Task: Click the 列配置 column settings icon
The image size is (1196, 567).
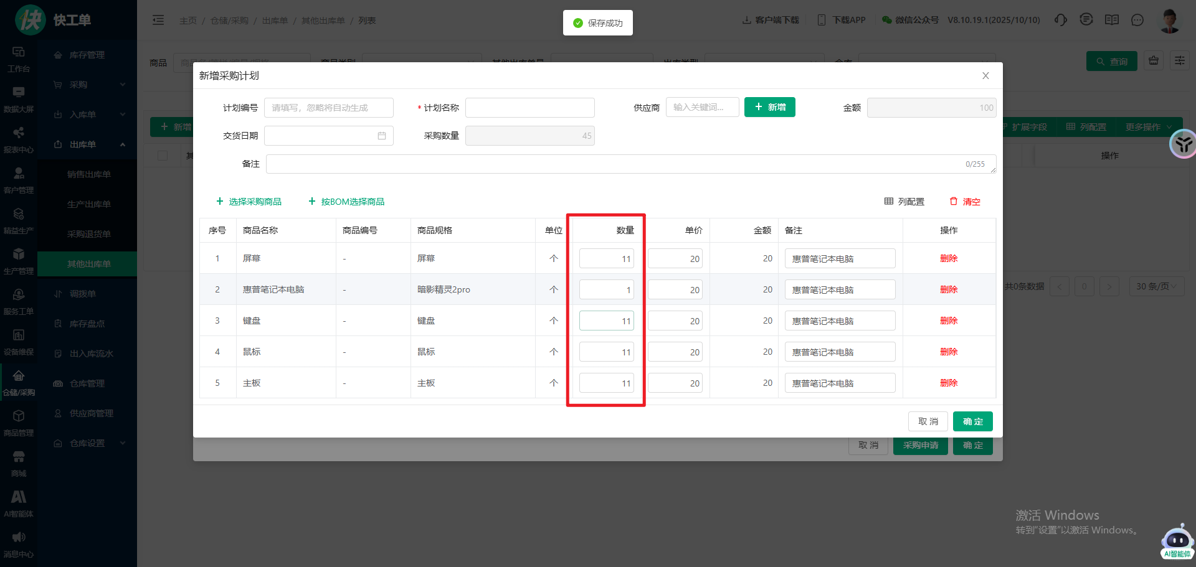Action: pos(889,201)
